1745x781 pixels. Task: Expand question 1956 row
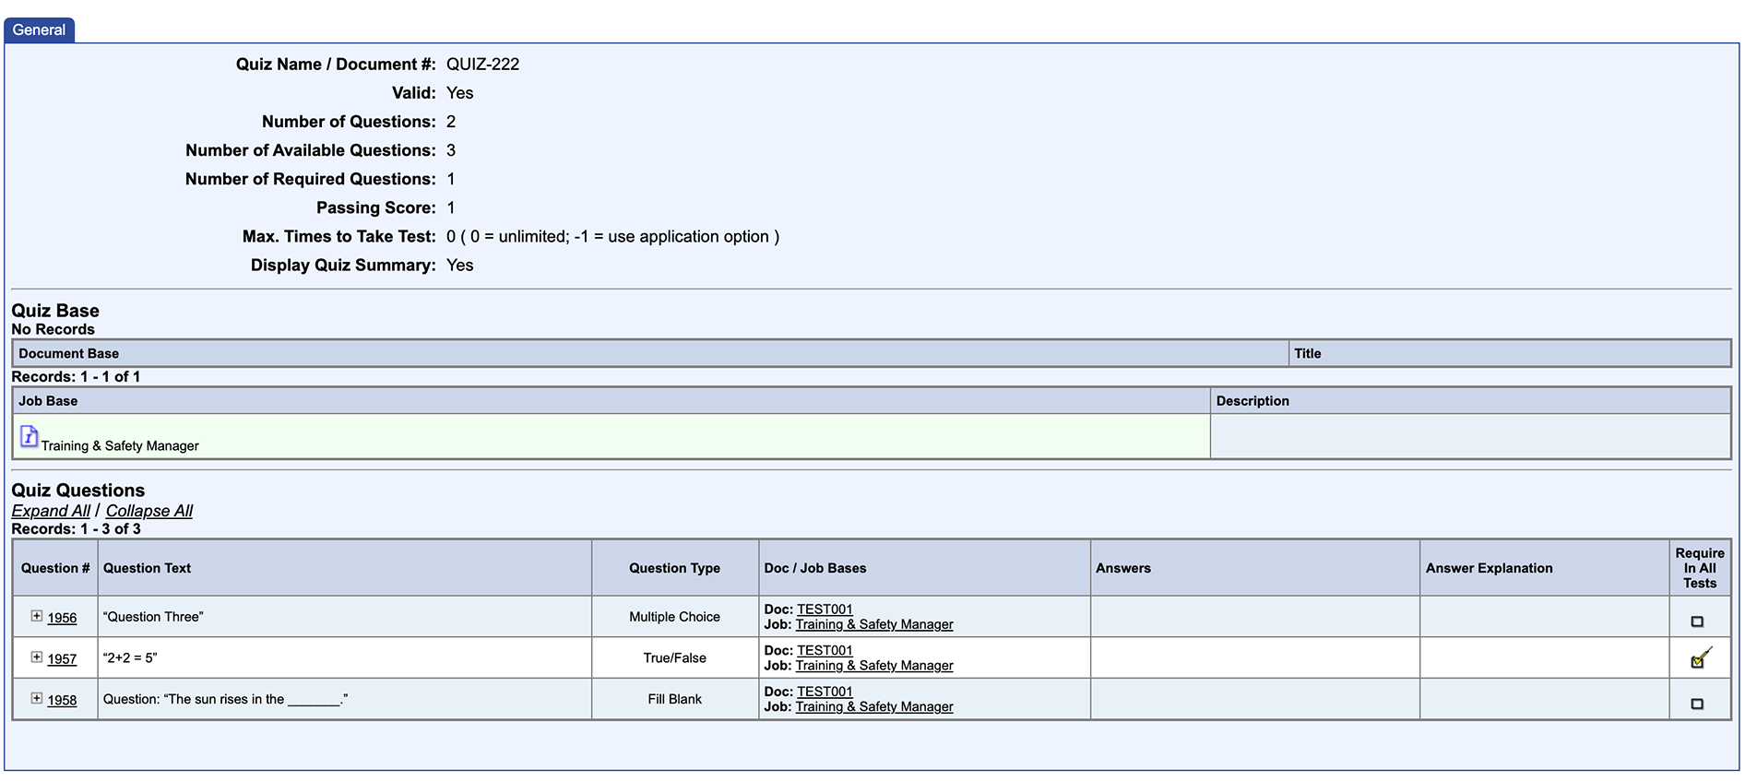click(37, 616)
